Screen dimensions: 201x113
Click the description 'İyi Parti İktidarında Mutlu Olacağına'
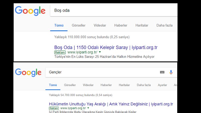[x=93, y=112]
